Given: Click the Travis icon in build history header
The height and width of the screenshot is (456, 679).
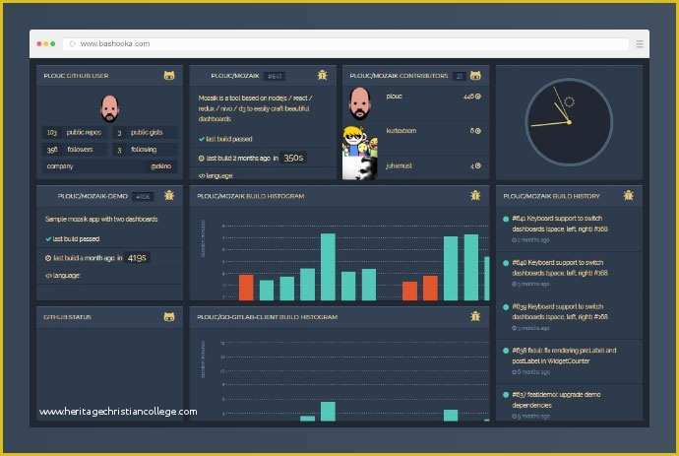Looking at the screenshot, I should coord(629,195).
